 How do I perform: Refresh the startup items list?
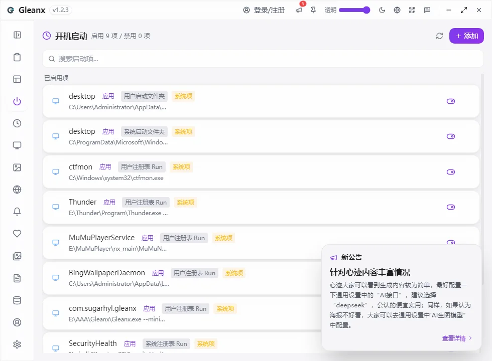(439, 36)
